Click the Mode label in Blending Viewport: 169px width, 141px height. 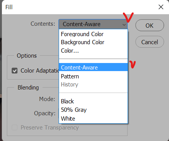coord(47,99)
